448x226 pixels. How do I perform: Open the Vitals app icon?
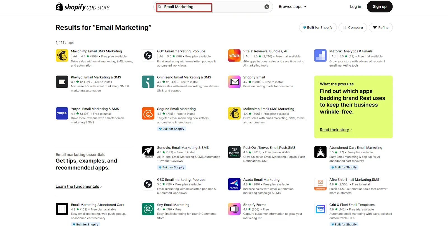click(234, 55)
